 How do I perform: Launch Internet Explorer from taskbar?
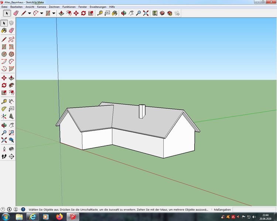click(x=33, y=217)
